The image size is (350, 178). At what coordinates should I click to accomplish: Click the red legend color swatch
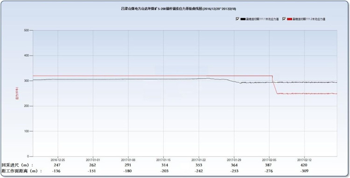click(x=289, y=19)
